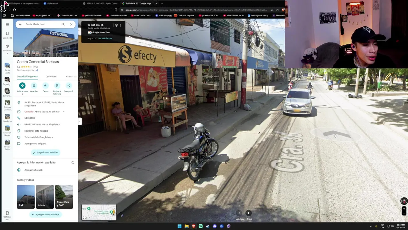The height and width of the screenshot is (230, 408).
Task: Zoom in Street View plus button
Action: point(404,209)
